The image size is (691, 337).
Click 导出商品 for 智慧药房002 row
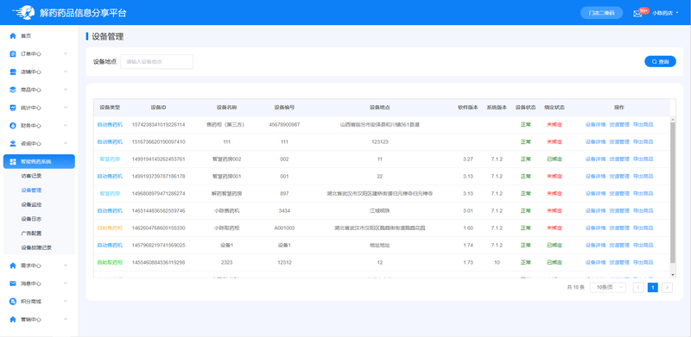pos(643,159)
